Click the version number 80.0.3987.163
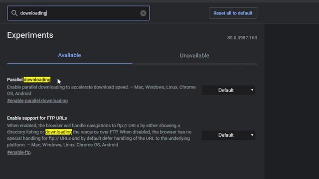This screenshot has height=179, width=319. (x=242, y=38)
